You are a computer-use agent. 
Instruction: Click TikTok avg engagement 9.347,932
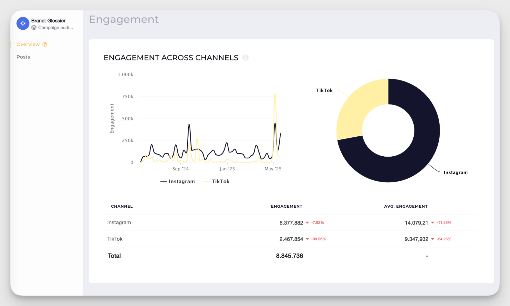pyautogui.click(x=416, y=239)
